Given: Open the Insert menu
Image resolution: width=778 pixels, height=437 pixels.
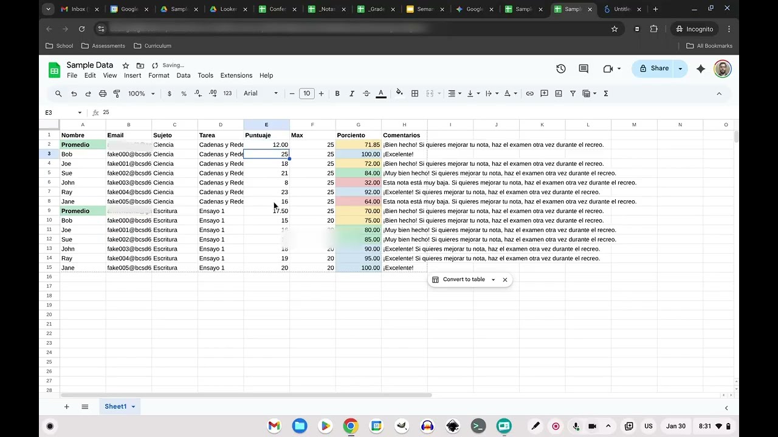Looking at the screenshot, I should tap(133, 76).
